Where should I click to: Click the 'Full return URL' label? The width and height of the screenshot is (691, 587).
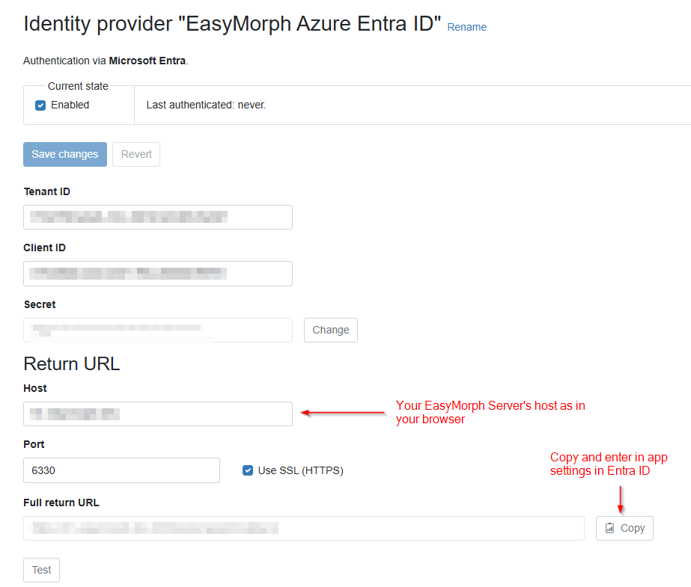61,503
